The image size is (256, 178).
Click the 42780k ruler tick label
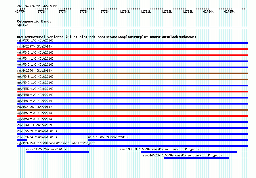pos(125,12)
